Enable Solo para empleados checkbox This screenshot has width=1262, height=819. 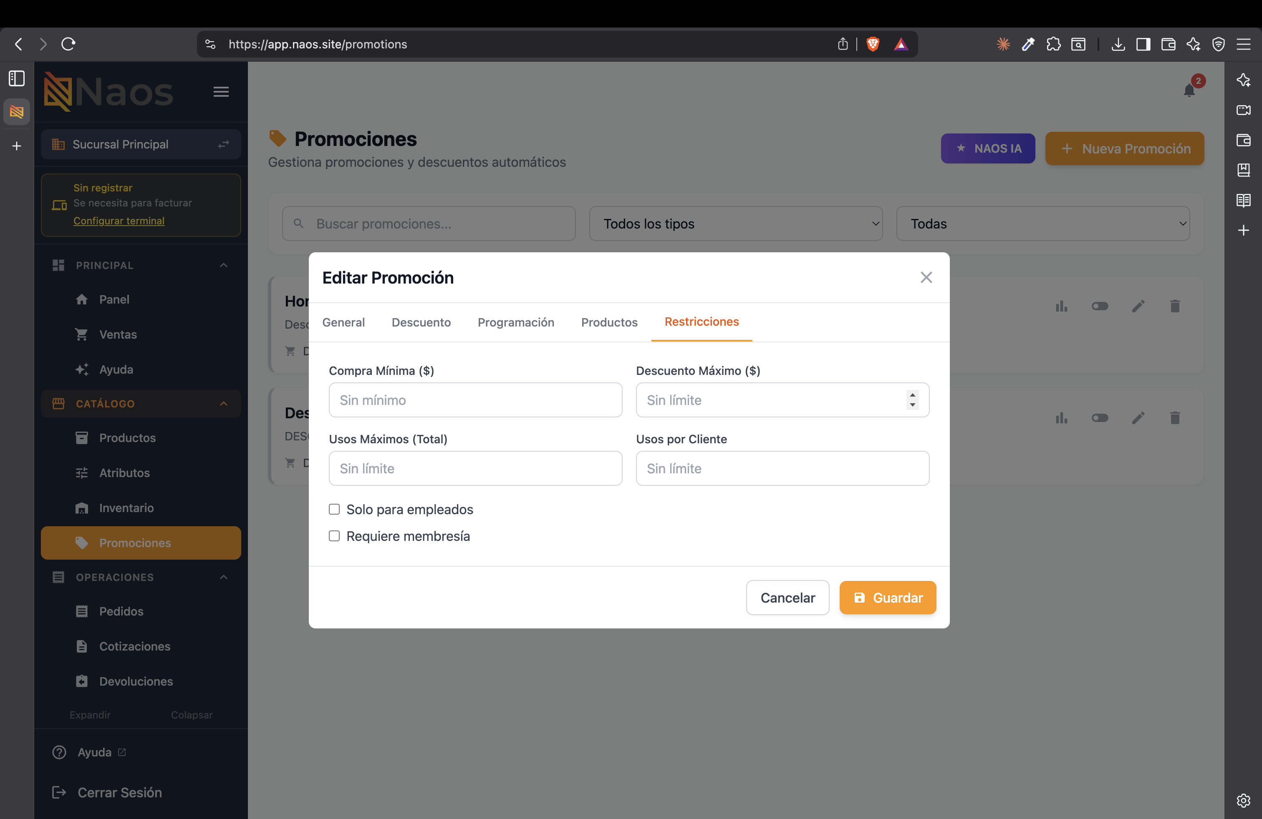334,509
